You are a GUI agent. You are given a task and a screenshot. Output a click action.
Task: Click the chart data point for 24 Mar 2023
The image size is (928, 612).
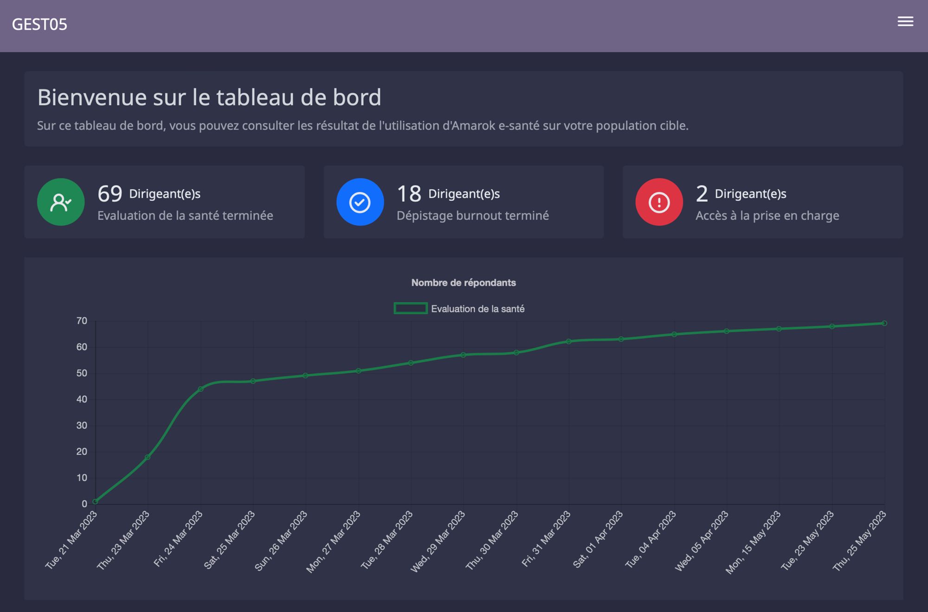200,389
